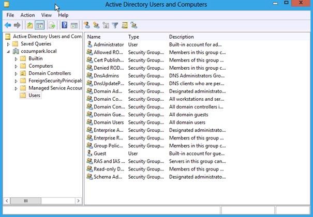
Task: Click the Saved Queries folder icon
Action: [x=15, y=44]
